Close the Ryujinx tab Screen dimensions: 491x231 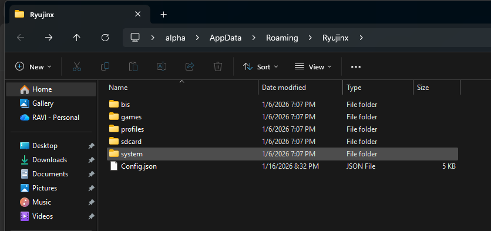(137, 15)
